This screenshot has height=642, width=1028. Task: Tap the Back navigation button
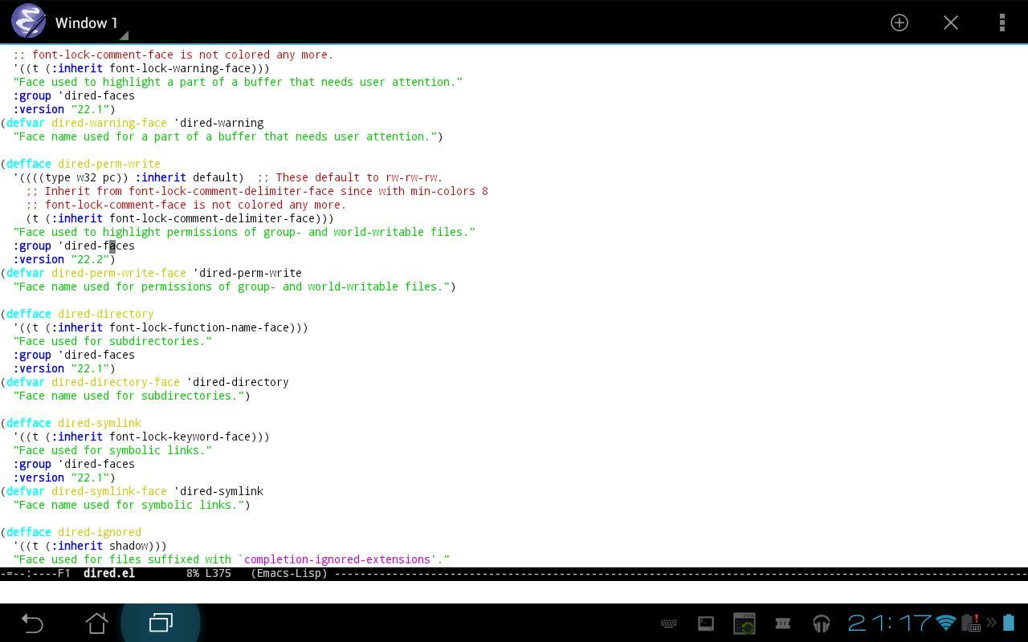32,623
